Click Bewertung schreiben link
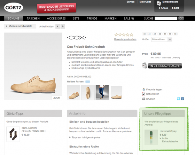 (x=125, y=39)
